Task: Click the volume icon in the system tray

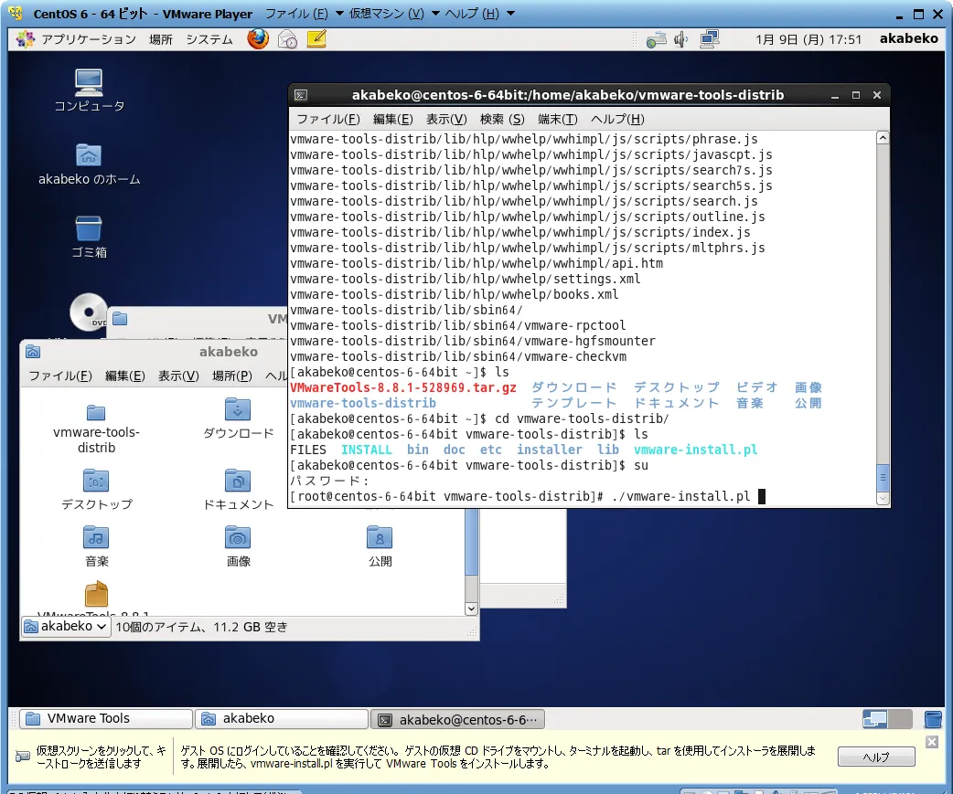Action: (x=680, y=38)
